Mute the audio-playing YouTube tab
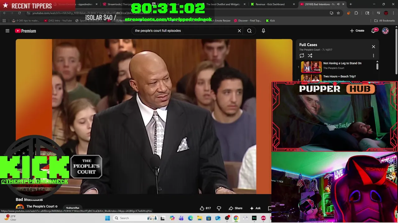The width and height of the screenshot is (398, 223). point(338,4)
